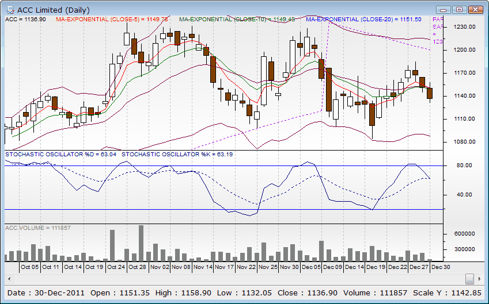
Task: Click the 80.00 level on stochastic axis
Action: 464,166
